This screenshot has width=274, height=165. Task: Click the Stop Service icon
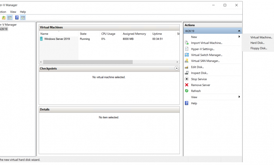coord(187,79)
